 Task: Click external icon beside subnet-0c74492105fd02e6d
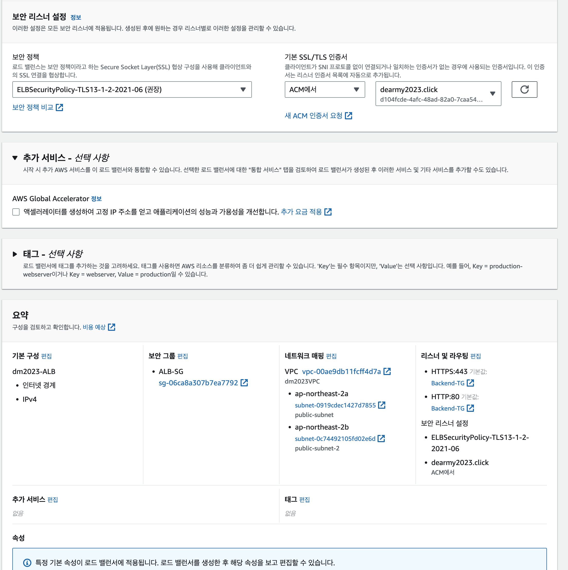click(381, 439)
